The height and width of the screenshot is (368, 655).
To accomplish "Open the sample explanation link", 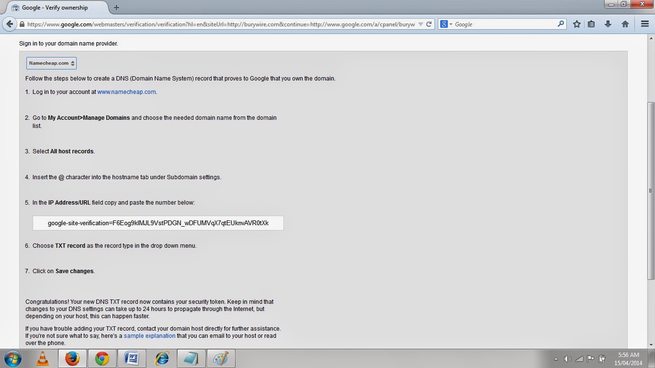I will 150,336.
